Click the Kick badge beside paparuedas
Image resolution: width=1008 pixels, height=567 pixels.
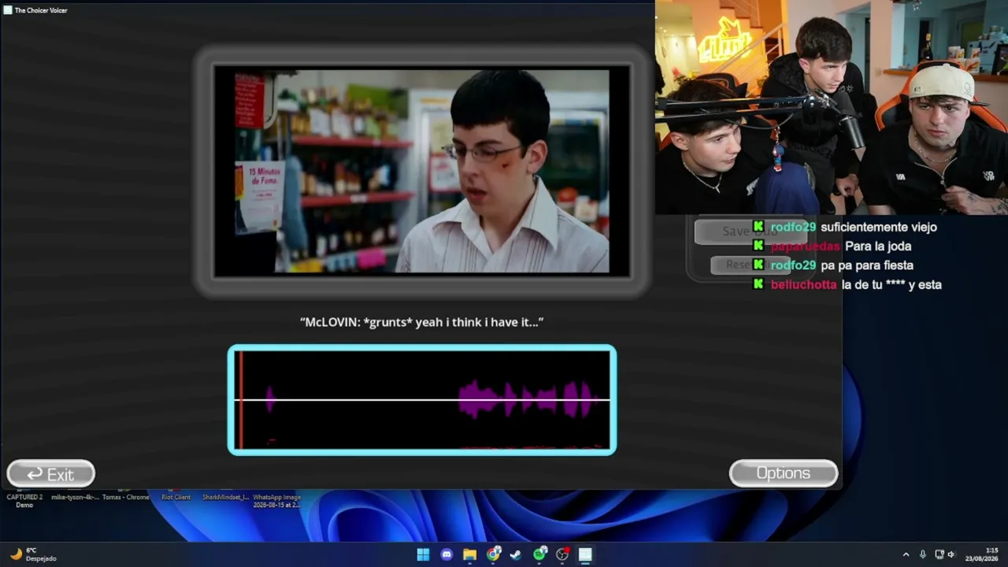[758, 246]
